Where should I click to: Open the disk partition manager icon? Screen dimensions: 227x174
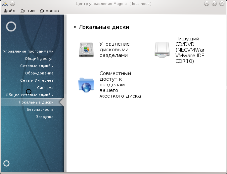[x=86, y=50]
